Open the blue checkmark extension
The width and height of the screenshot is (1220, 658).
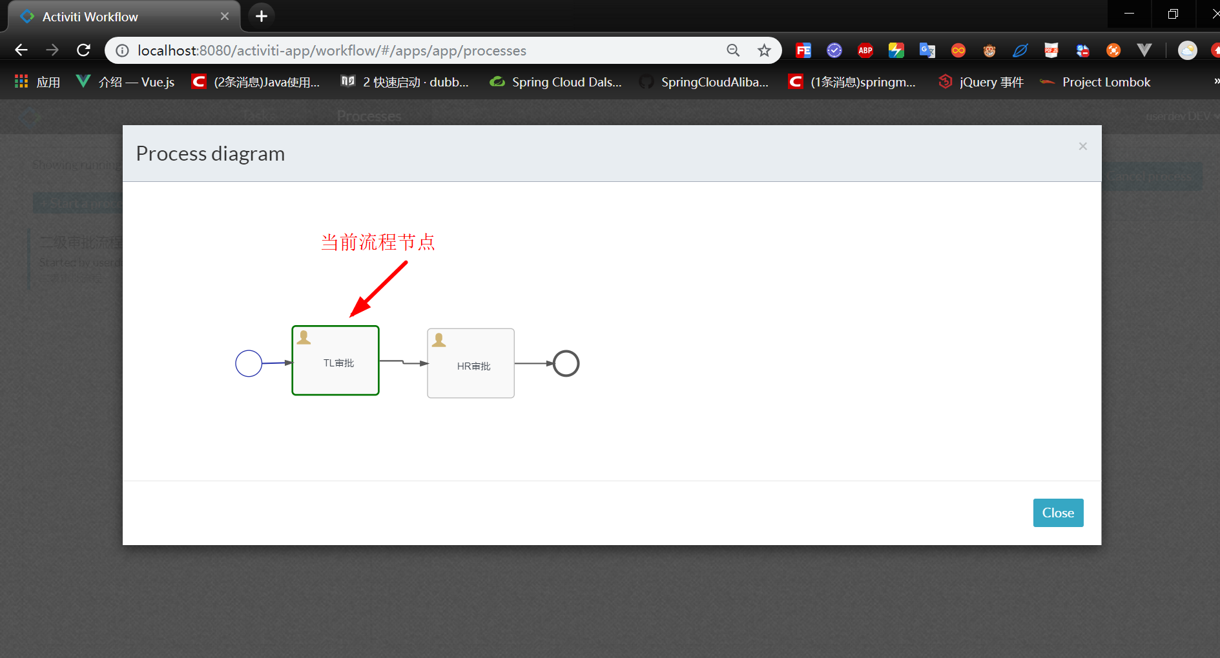click(x=834, y=50)
